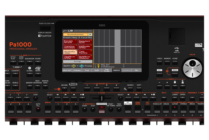Switch to the Volume tab
This screenshot has height=140, width=209.
pyautogui.click(x=77, y=70)
